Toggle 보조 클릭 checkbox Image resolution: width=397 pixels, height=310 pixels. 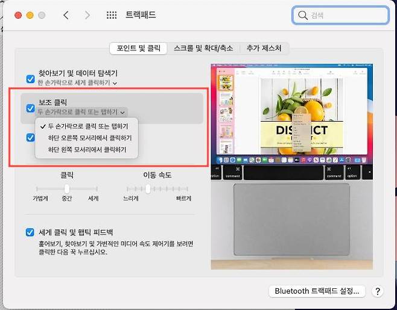pyautogui.click(x=30, y=108)
